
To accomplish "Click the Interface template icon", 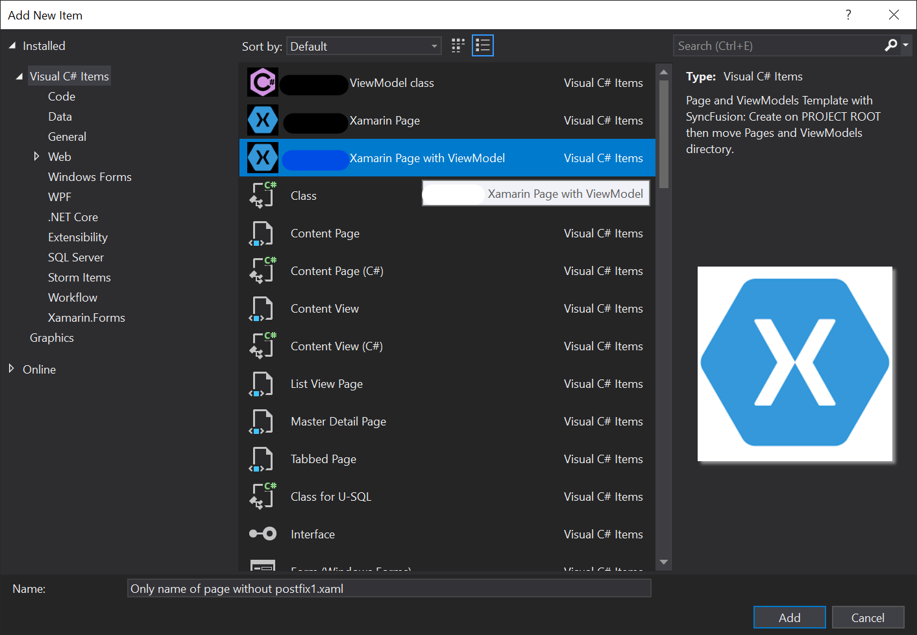I will (263, 534).
